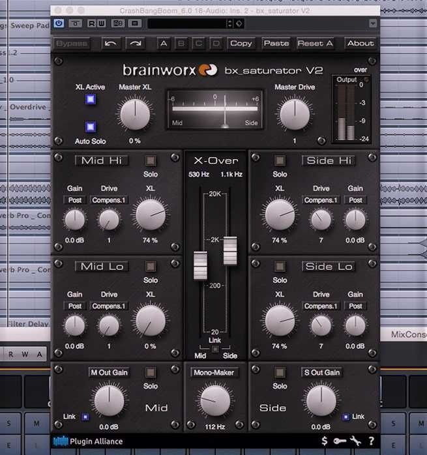Image resolution: width=427 pixels, height=455 pixels.
Task: Click the Mid Hi XL knob
Action: pyautogui.click(x=151, y=215)
